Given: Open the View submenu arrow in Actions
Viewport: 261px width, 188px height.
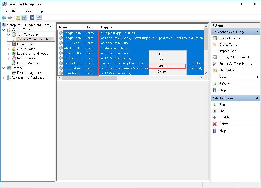Looking at the screenshot, I should click(x=258, y=77).
